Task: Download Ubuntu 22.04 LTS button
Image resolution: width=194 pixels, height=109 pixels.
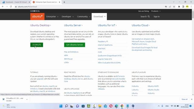Action: 37,45
